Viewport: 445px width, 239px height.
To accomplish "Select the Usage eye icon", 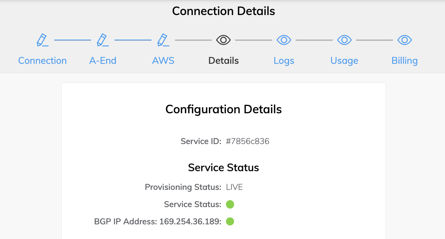I will coord(344,40).
